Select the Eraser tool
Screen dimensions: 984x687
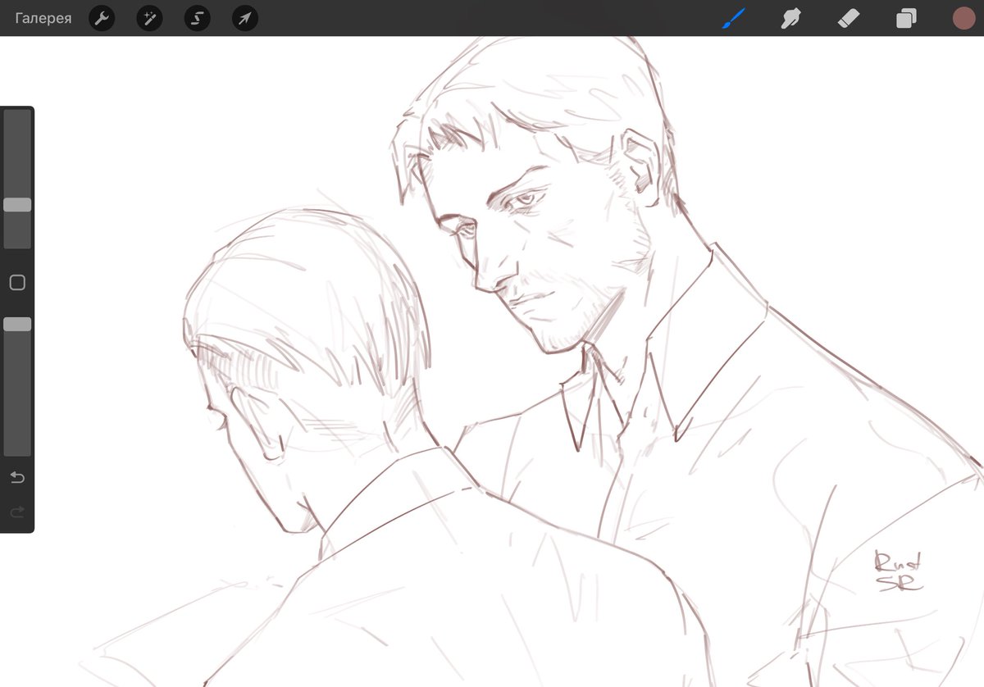[849, 18]
